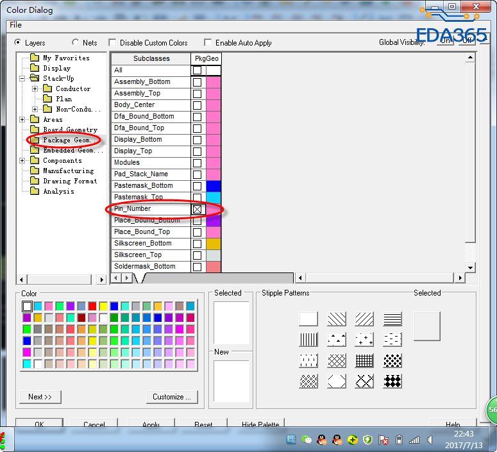The image size is (497, 452).
Task: Choose the crosshatch diagonal stipple pattern
Action: pyautogui.click(x=336, y=360)
